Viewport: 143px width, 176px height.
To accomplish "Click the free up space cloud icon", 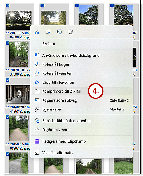I will tap(37, 130).
